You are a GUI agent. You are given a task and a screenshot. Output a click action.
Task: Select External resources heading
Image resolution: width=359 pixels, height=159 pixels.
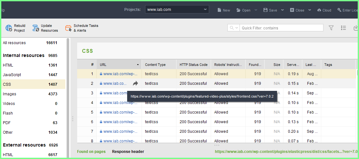(33, 145)
